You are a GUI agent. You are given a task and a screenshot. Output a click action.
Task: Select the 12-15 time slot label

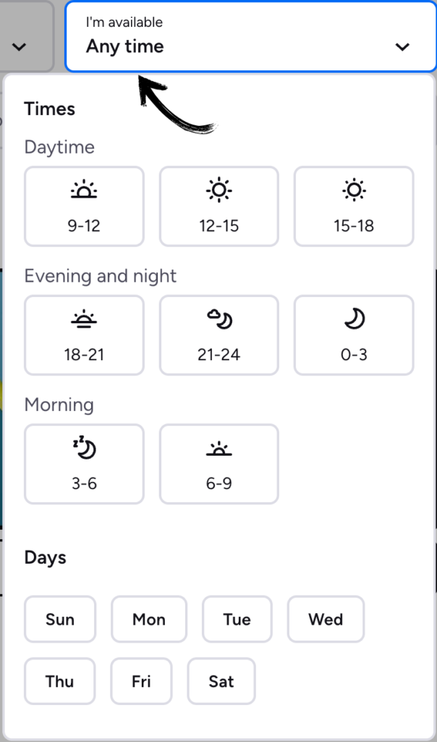(218, 225)
